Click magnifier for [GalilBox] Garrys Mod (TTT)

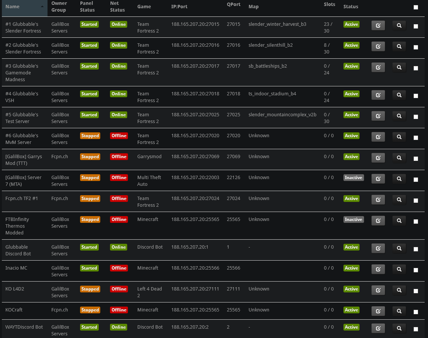[399, 158]
